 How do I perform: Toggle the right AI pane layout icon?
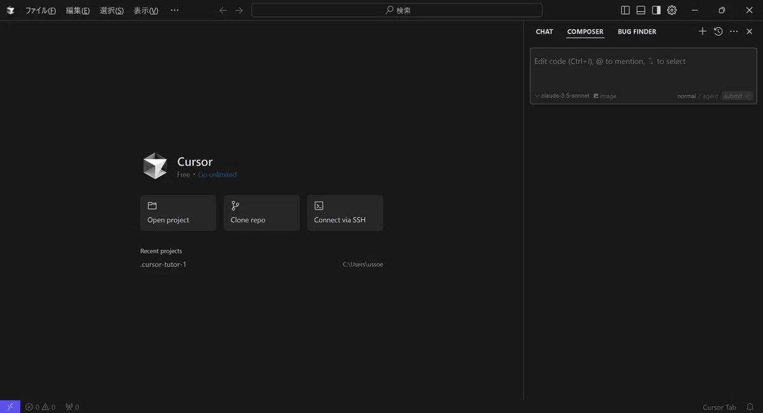[x=656, y=10]
